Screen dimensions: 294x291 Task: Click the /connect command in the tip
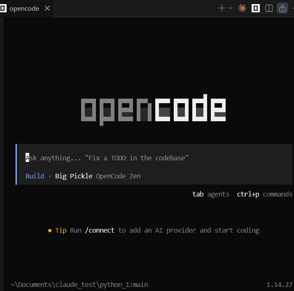pos(100,230)
